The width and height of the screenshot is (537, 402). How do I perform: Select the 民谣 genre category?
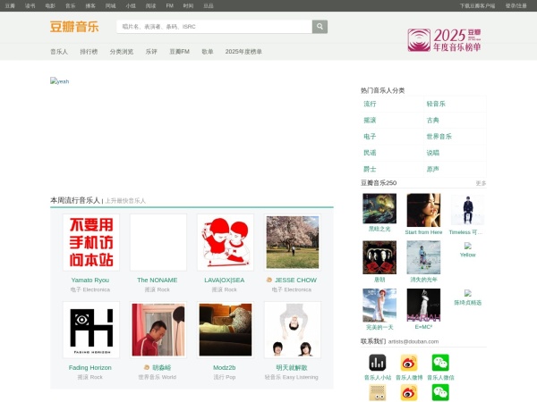coord(370,153)
